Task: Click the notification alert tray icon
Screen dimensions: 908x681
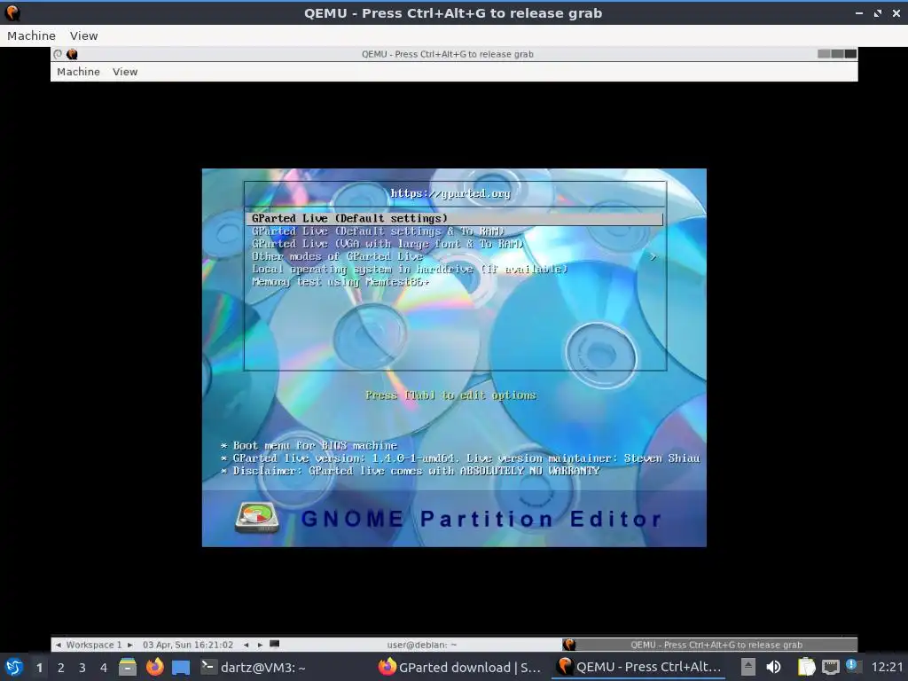Action: (x=852, y=665)
